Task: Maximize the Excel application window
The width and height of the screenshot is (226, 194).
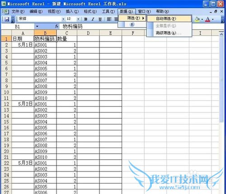Action: click(213, 4)
